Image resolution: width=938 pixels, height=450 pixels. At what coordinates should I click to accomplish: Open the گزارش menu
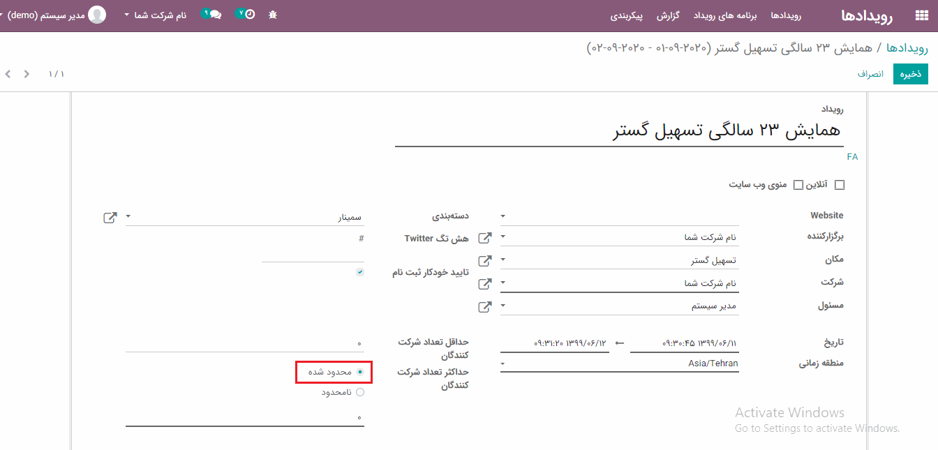(669, 15)
